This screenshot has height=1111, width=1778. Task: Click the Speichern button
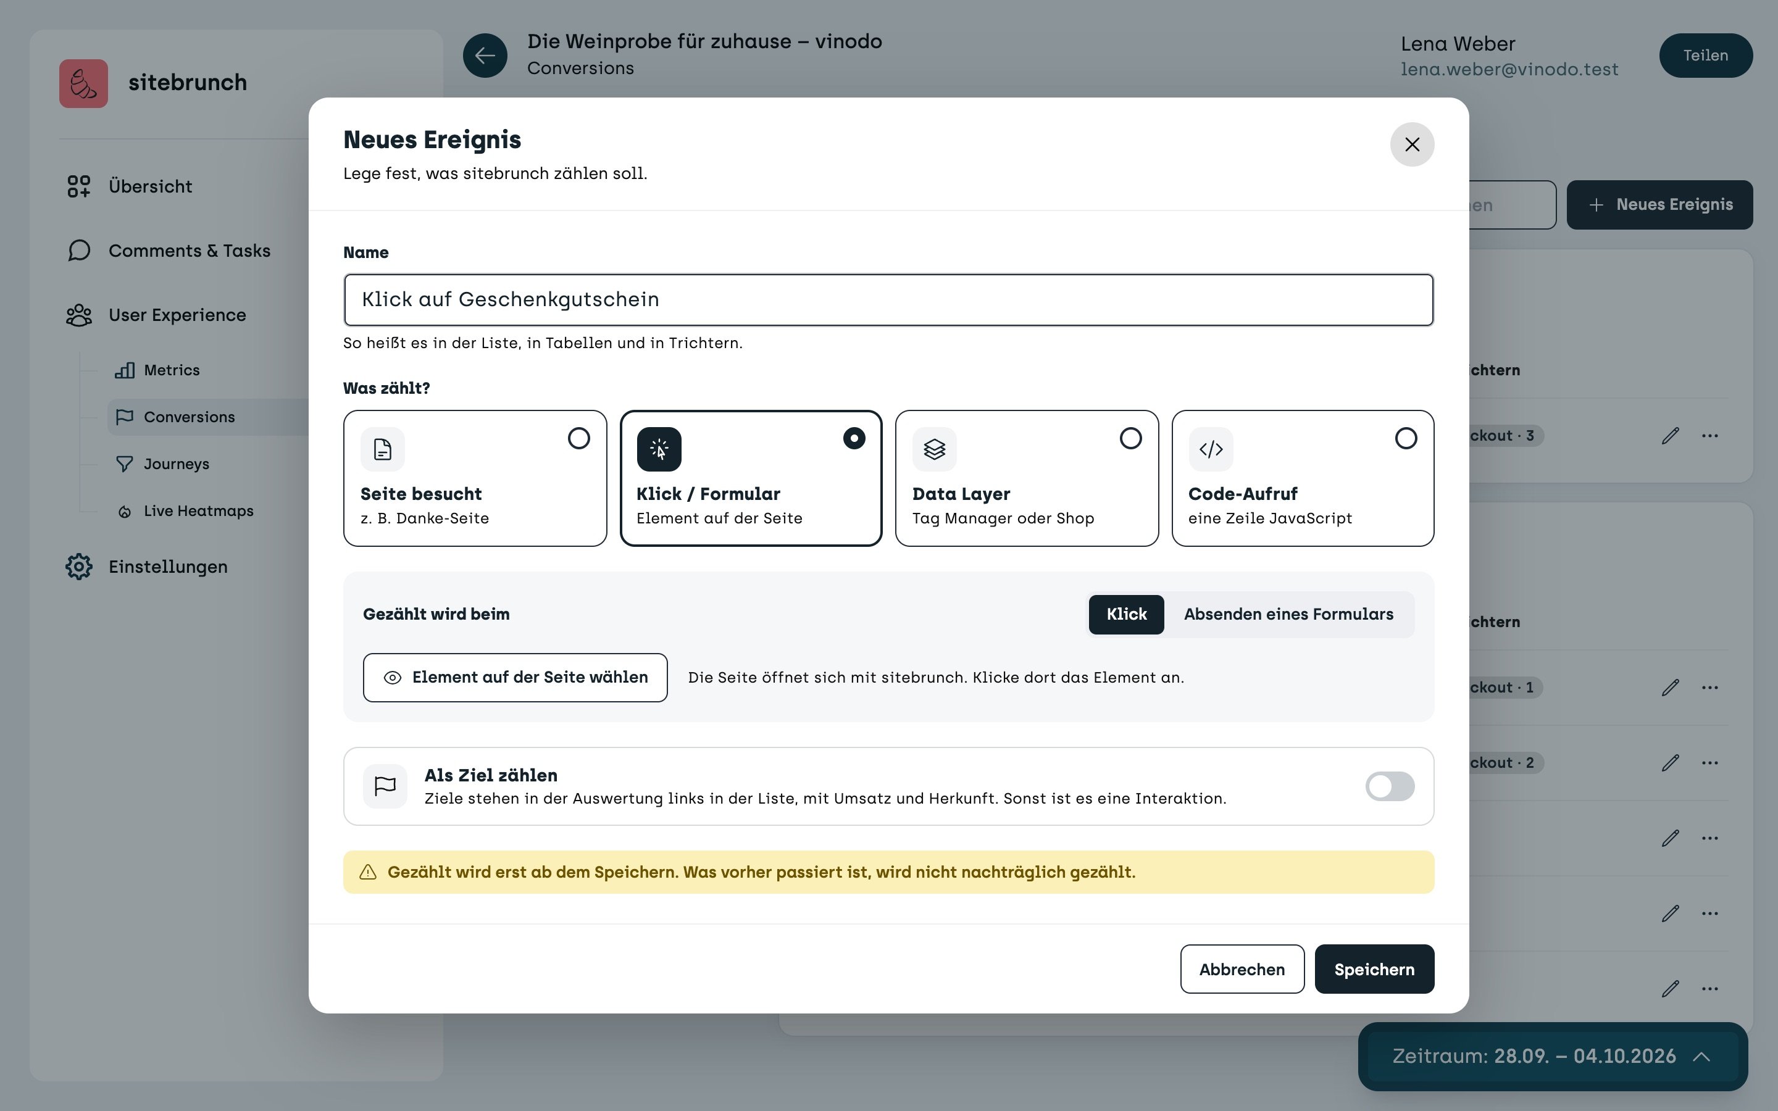coord(1374,969)
